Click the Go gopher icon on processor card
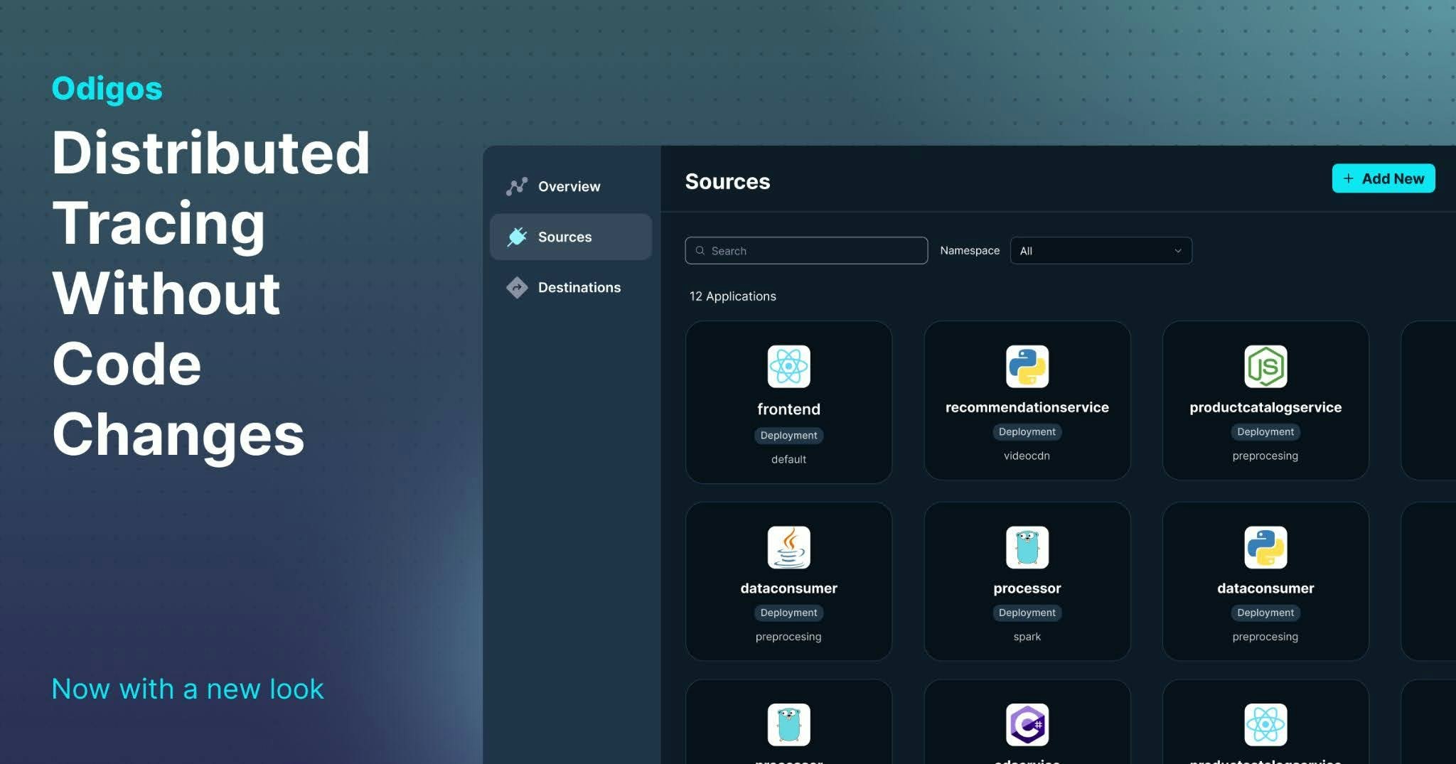The width and height of the screenshot is (1456, 764). tap(1027, 547)
